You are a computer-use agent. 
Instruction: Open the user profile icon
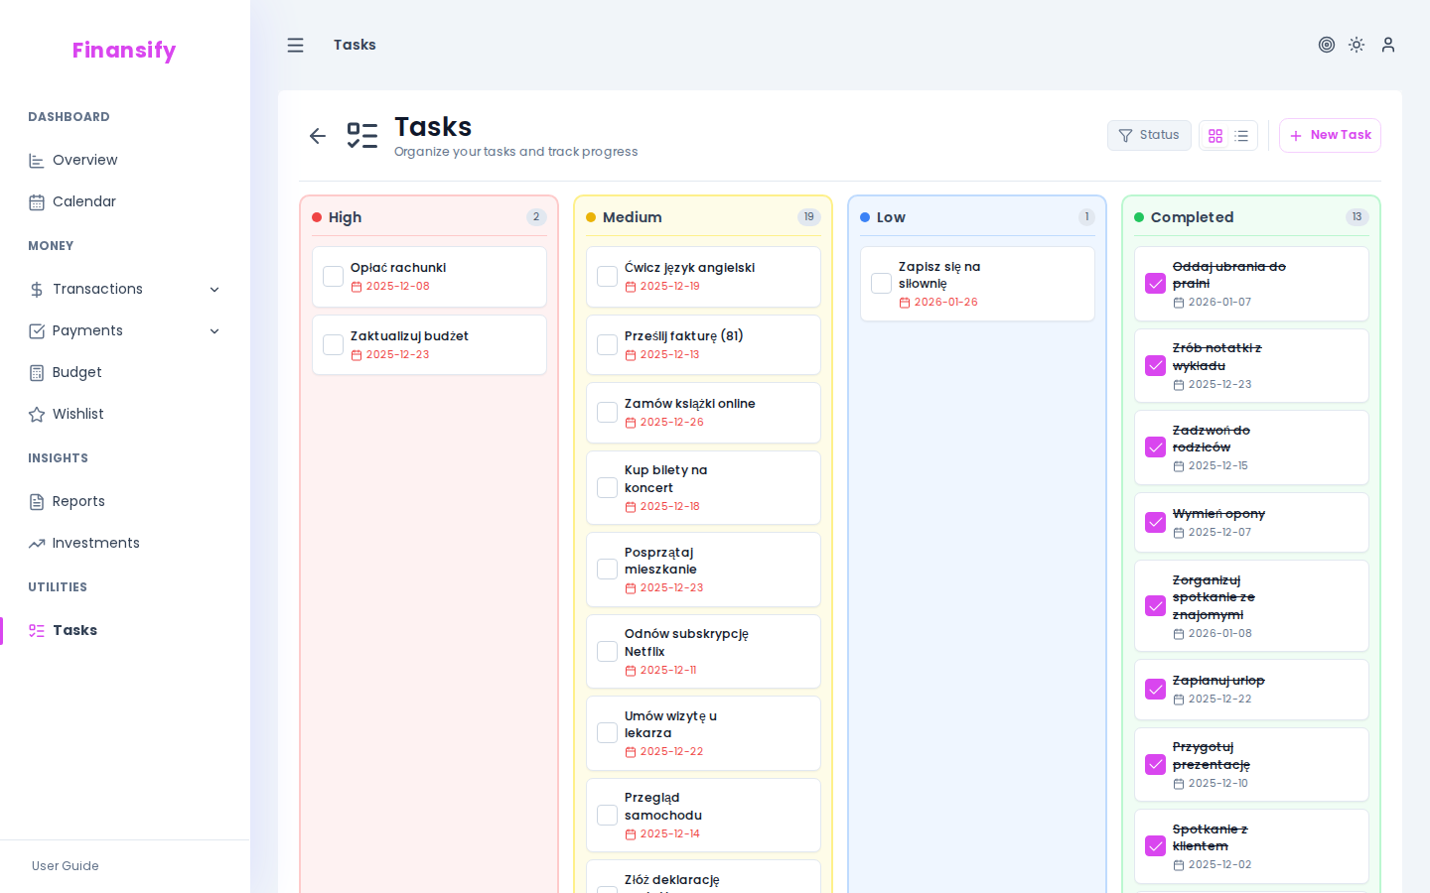(1387, 45)
